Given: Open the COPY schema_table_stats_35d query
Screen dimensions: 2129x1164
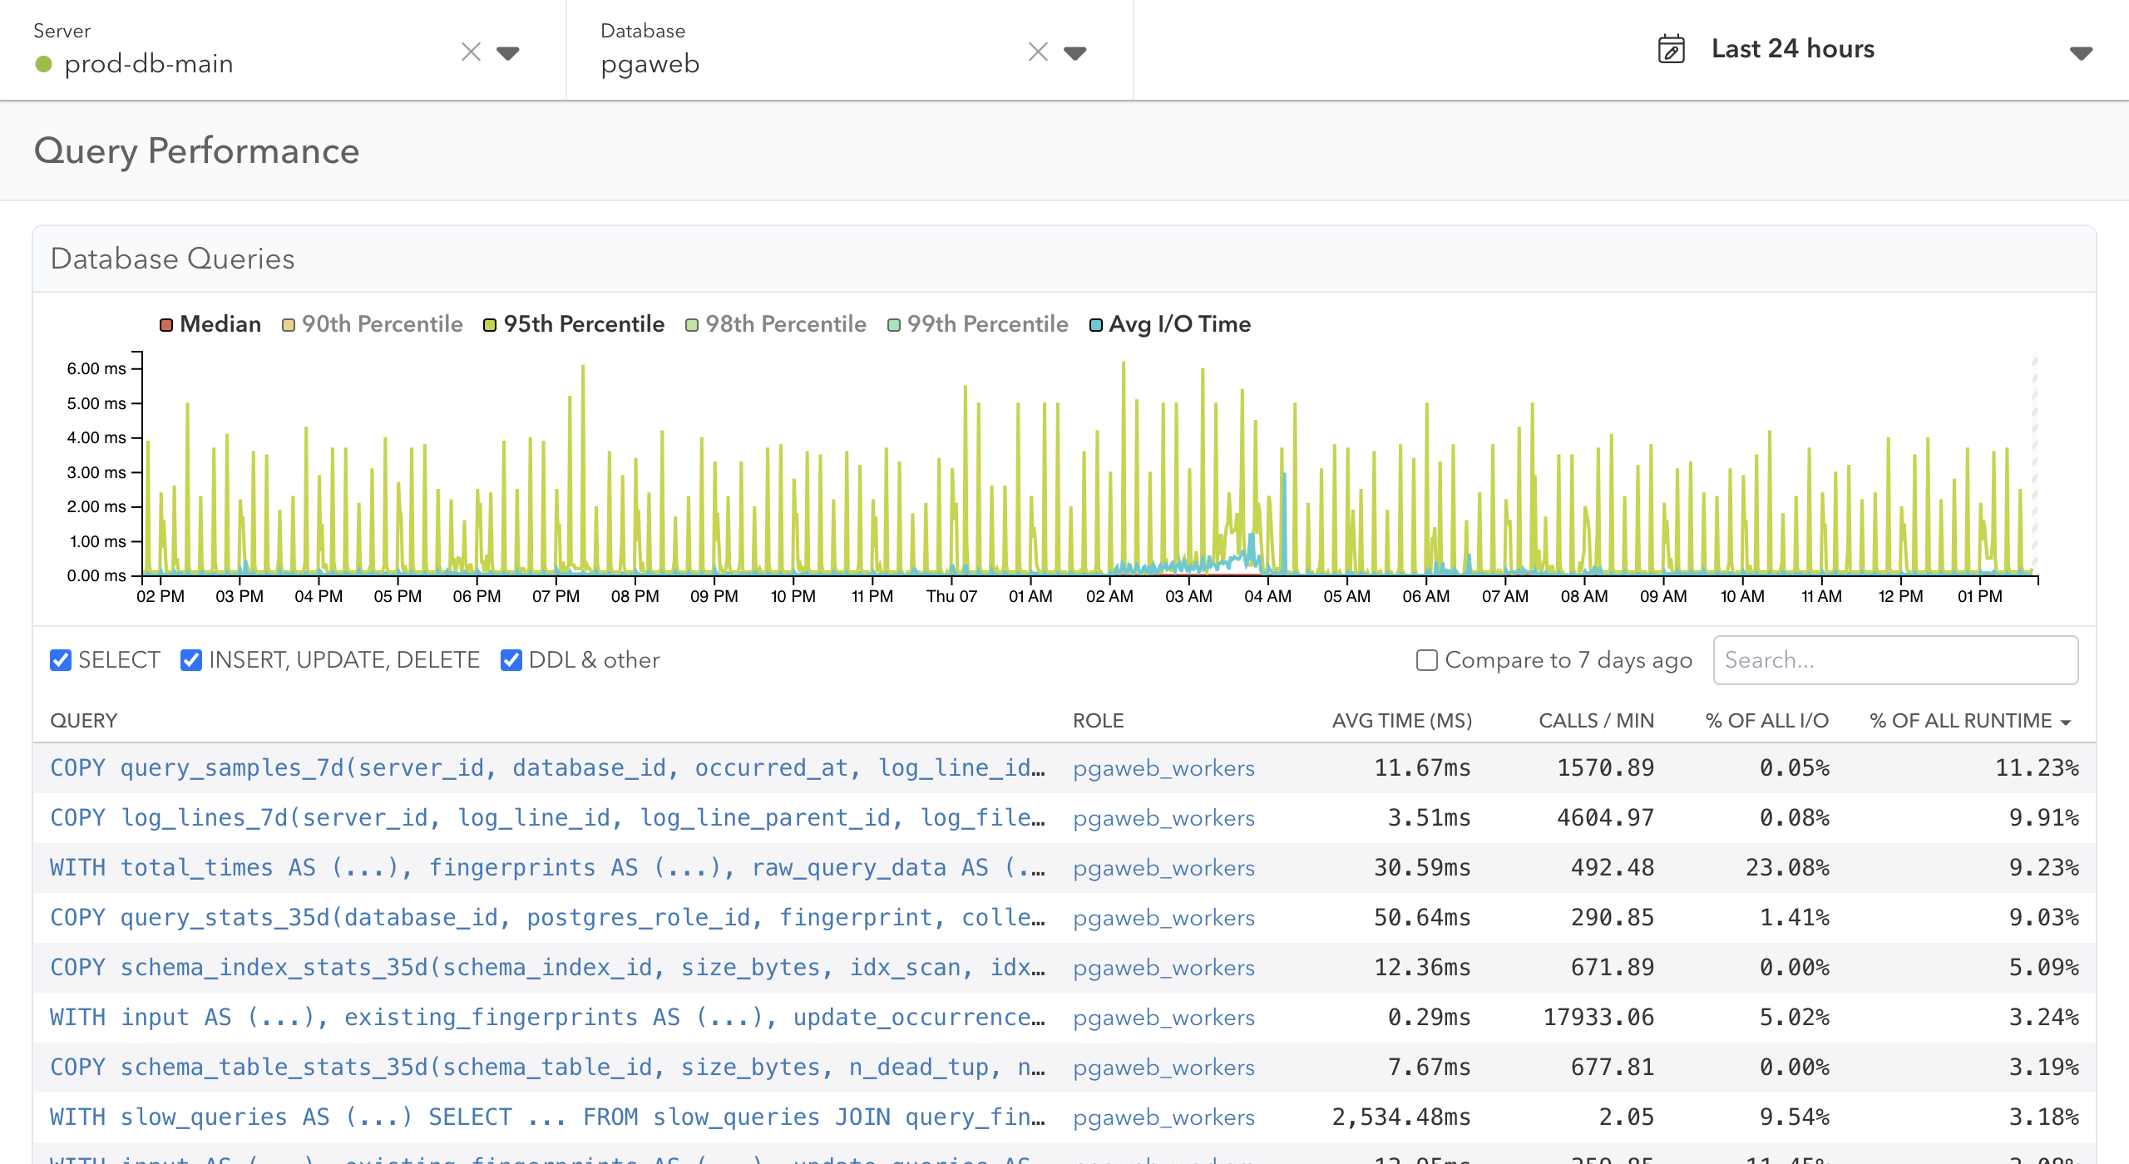Looking at the screenshot, I should point(547,1067).
